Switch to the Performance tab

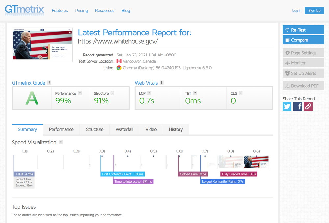[x=61, y=129]
